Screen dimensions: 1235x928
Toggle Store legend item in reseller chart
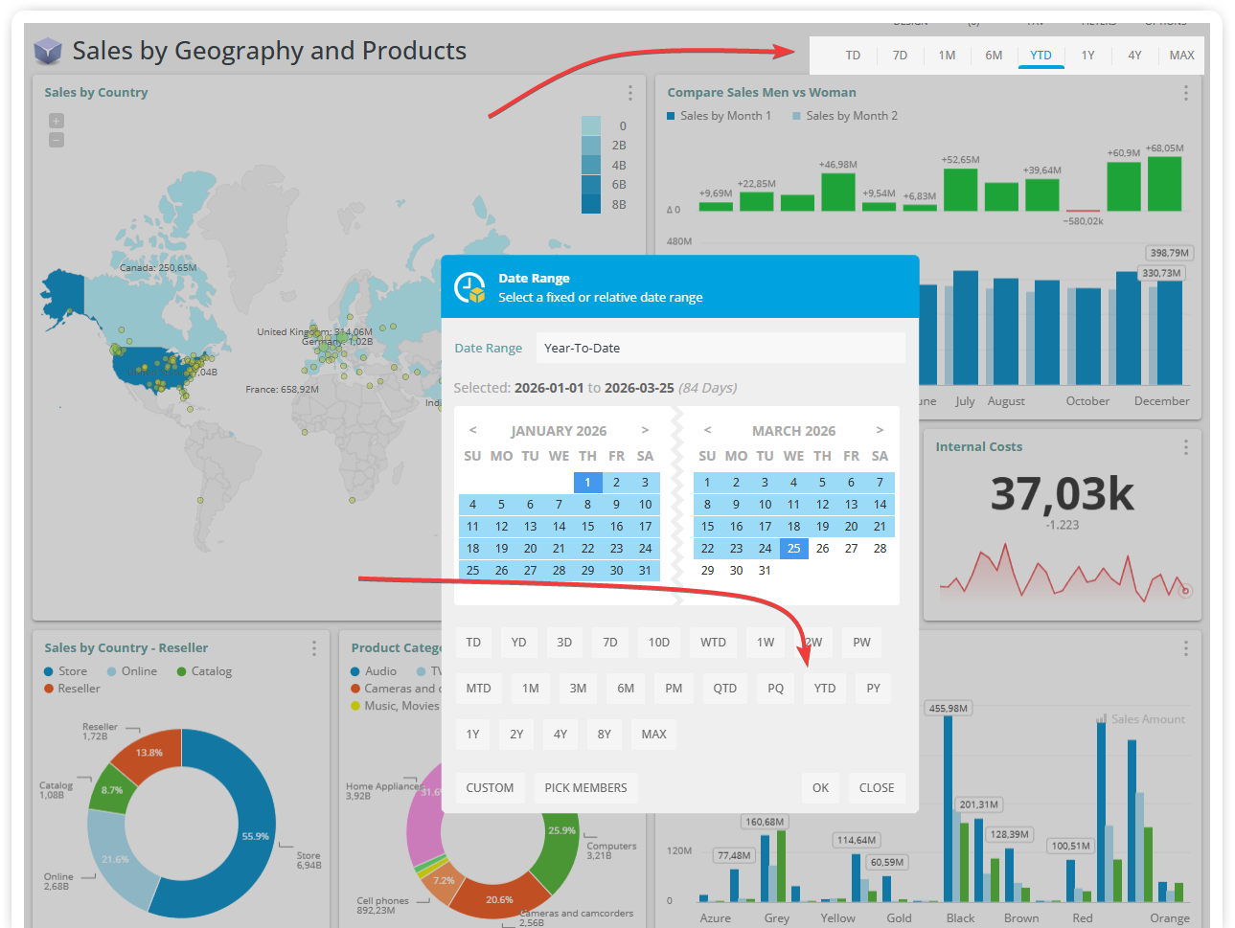pyautogui.click(x=65, y=671)
